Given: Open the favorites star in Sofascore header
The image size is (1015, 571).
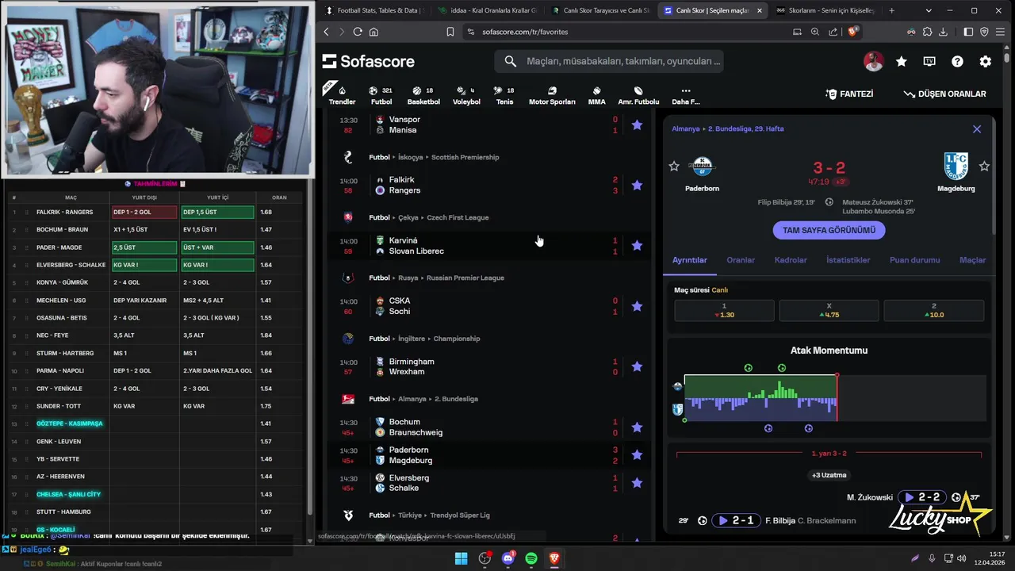Looking at the screenshot, I should coord(902,61).
